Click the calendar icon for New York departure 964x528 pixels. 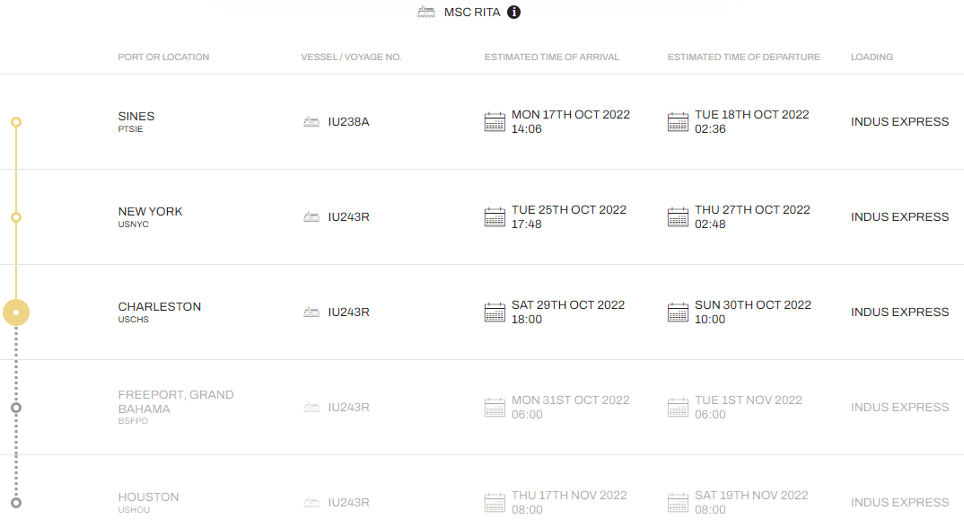[678, 217]
